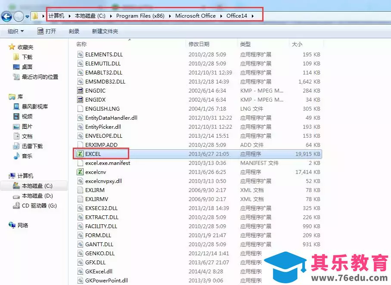Viewport: 391px width, 285px height.
Task: Open 迅雷下载 library
Action: (32, 146)
